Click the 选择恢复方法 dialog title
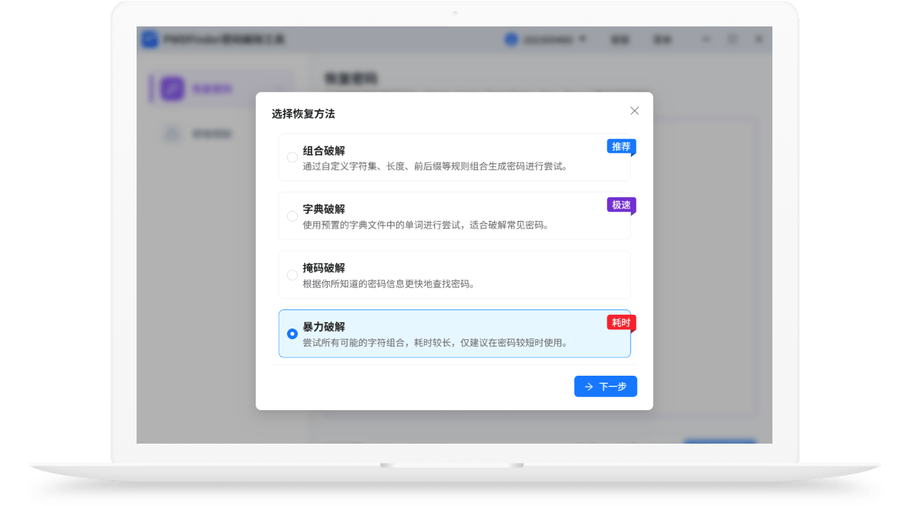 click(303, 114)
